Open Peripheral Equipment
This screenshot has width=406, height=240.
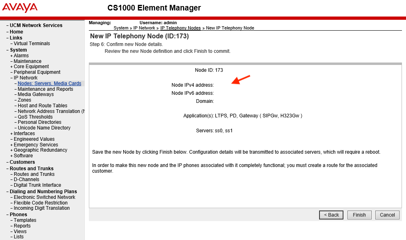pyautogui.click(x=37, y=72)
